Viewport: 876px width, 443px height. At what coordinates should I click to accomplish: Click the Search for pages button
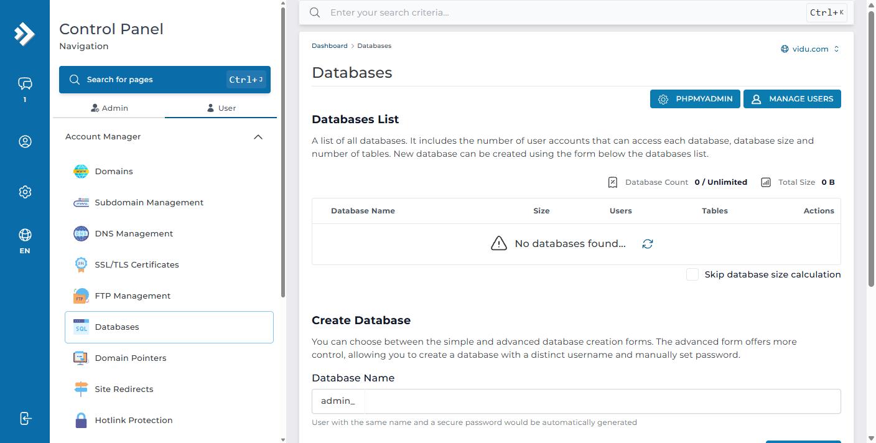(x=165, y=80)
